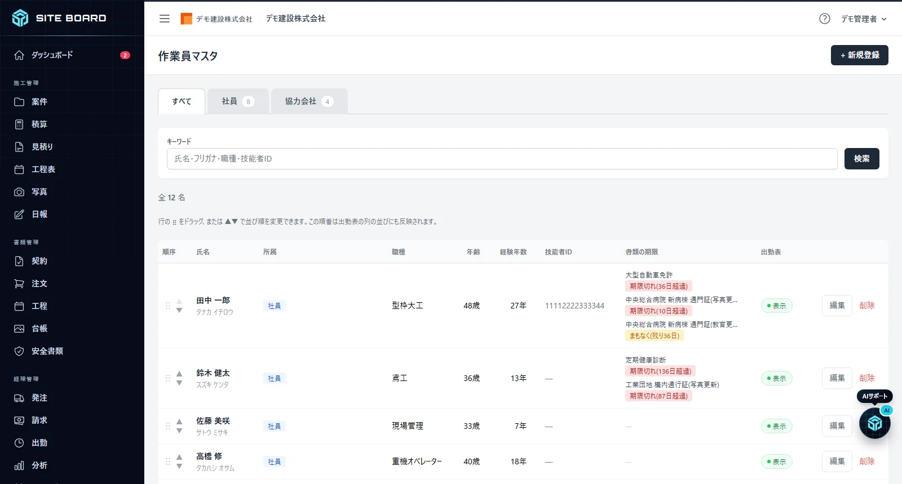This screenshot has height=484, width=902.
Task: Move 鈴木 健太 row up
Action: pyautogui.click(x=179, y=374)
